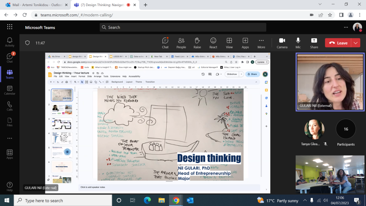Raise your hand in the meeting
Viewport: 366px width, 206px height.
point(197,43)
